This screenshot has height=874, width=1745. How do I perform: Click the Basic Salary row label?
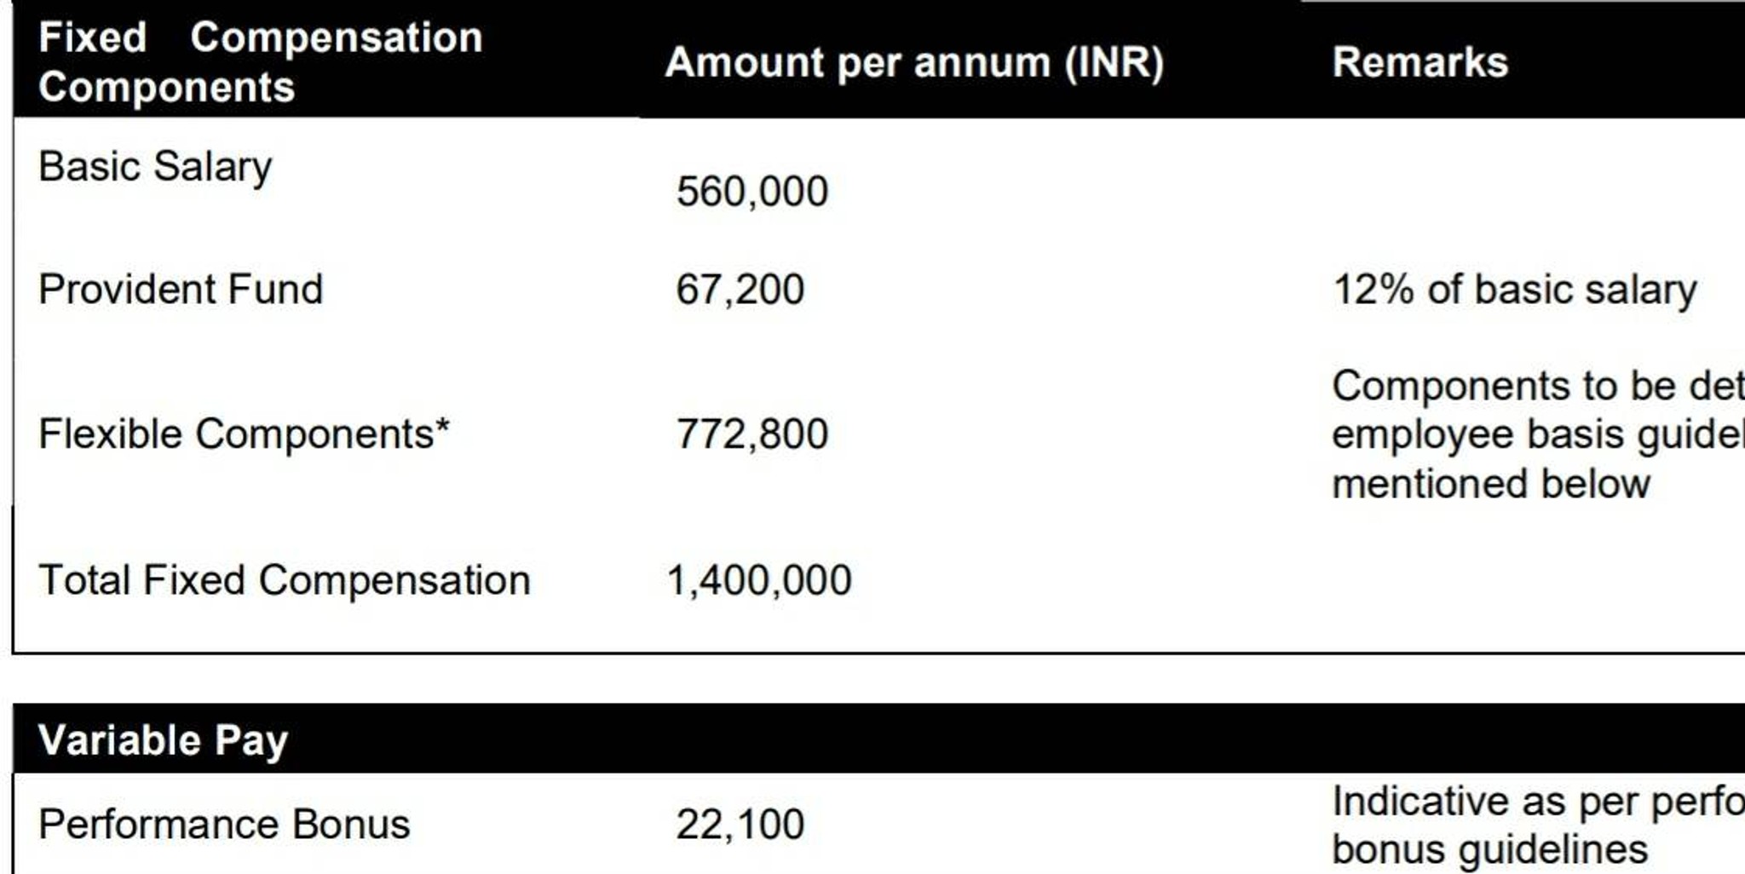click(155, 167)
